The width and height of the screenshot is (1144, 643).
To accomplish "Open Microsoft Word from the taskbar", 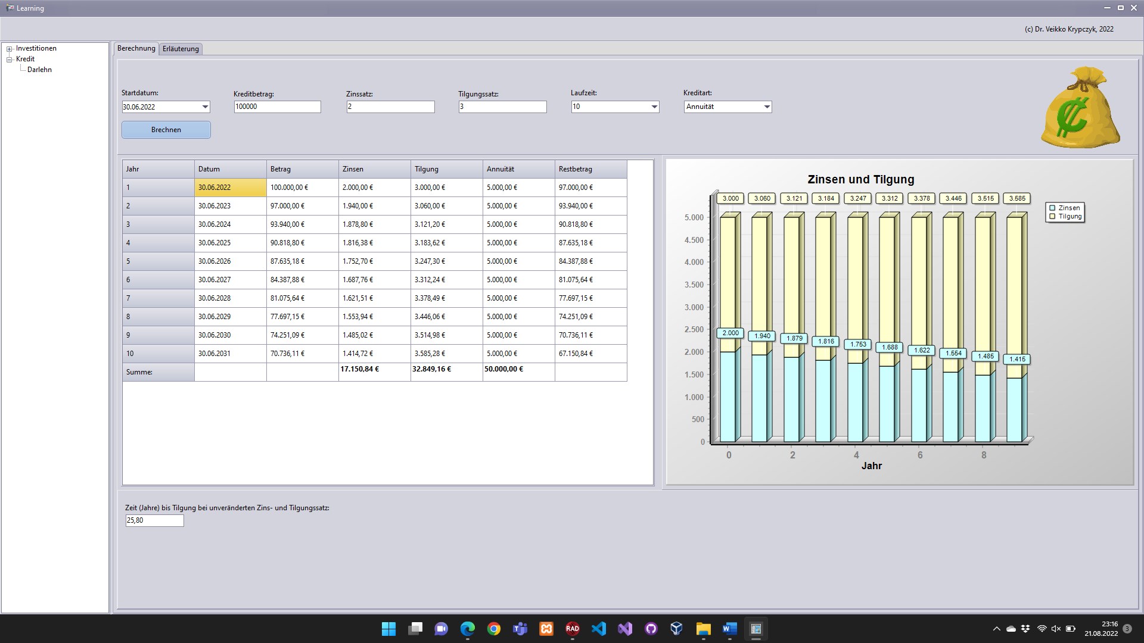I will tap(729, 629).
